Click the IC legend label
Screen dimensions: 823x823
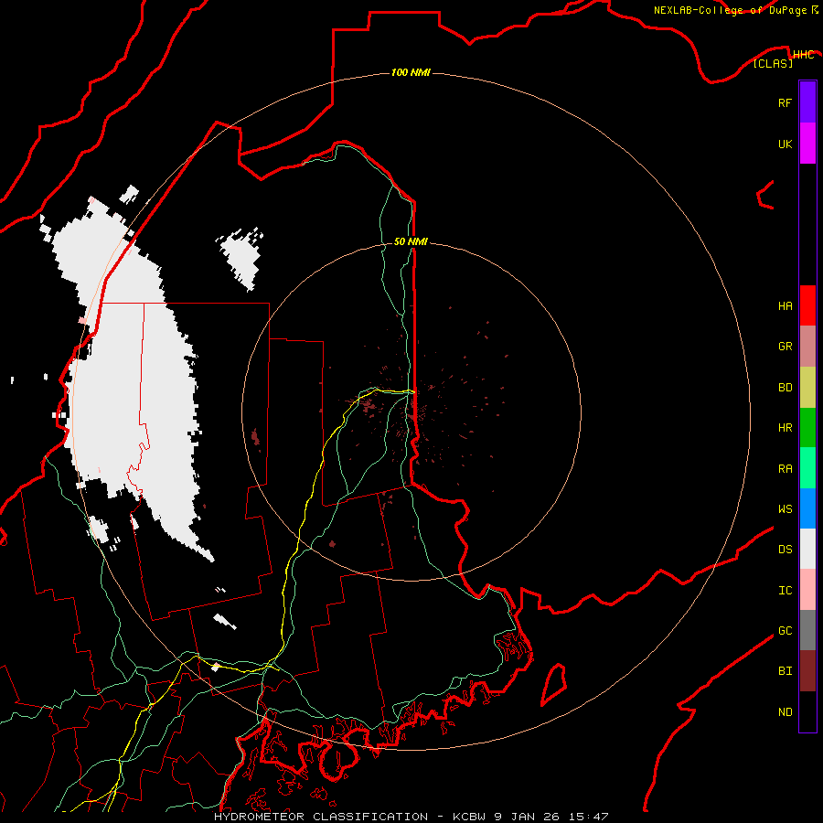(785, 591)
